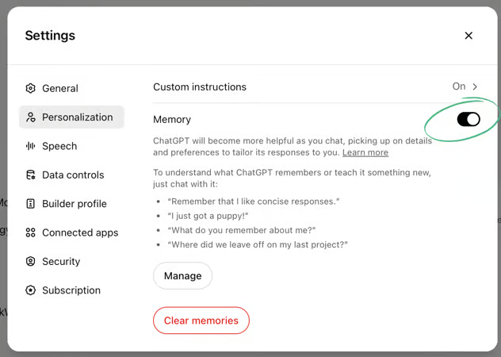The image size is (501, 357).
Task: Toggle the Memory switch off
Action: [x=468, y=119]
